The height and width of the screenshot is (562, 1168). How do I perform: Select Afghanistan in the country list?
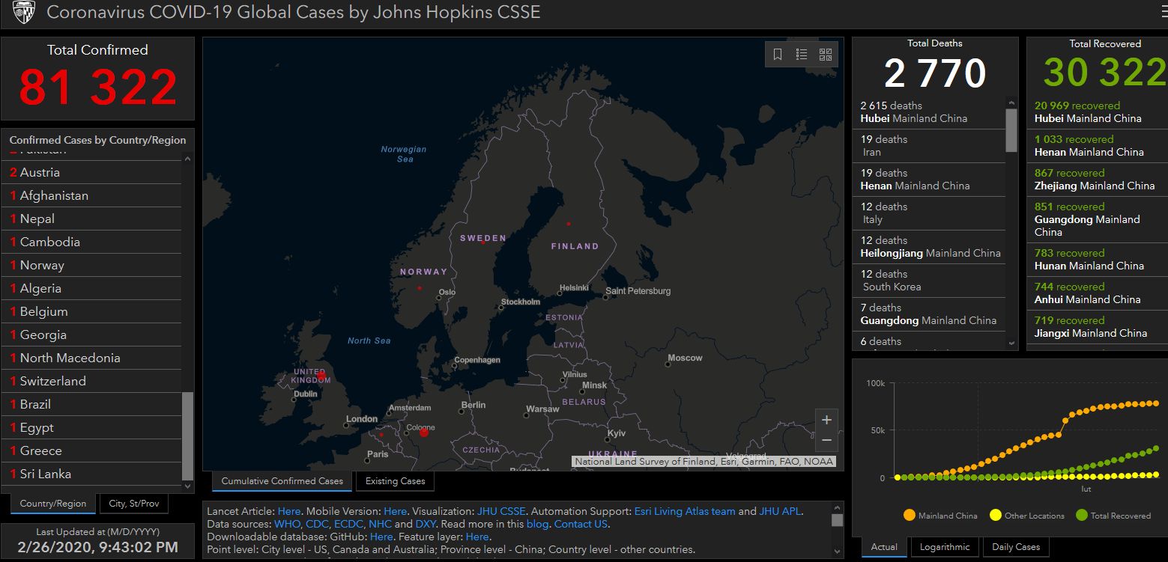click(x=91, y=195)
